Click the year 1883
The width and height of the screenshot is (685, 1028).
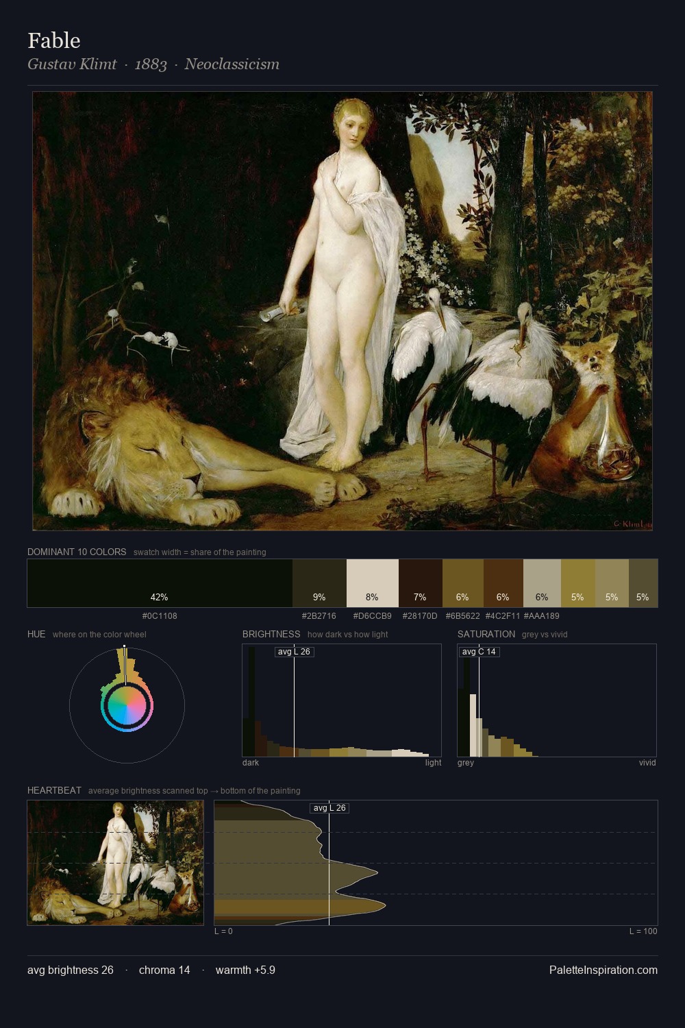click(x=151, y=64)
